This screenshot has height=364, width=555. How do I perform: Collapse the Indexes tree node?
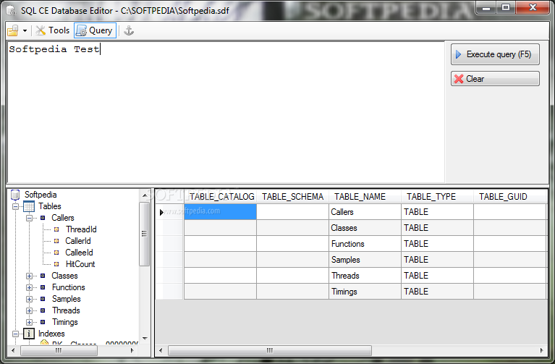pos(16,334)
